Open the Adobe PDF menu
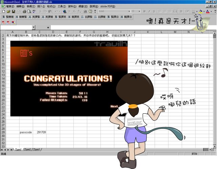217x169 pixels. click(108, 6)
